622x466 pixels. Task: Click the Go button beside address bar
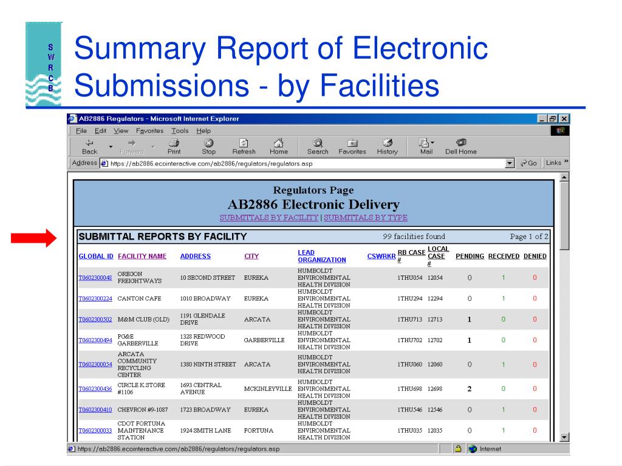point(528,163)
